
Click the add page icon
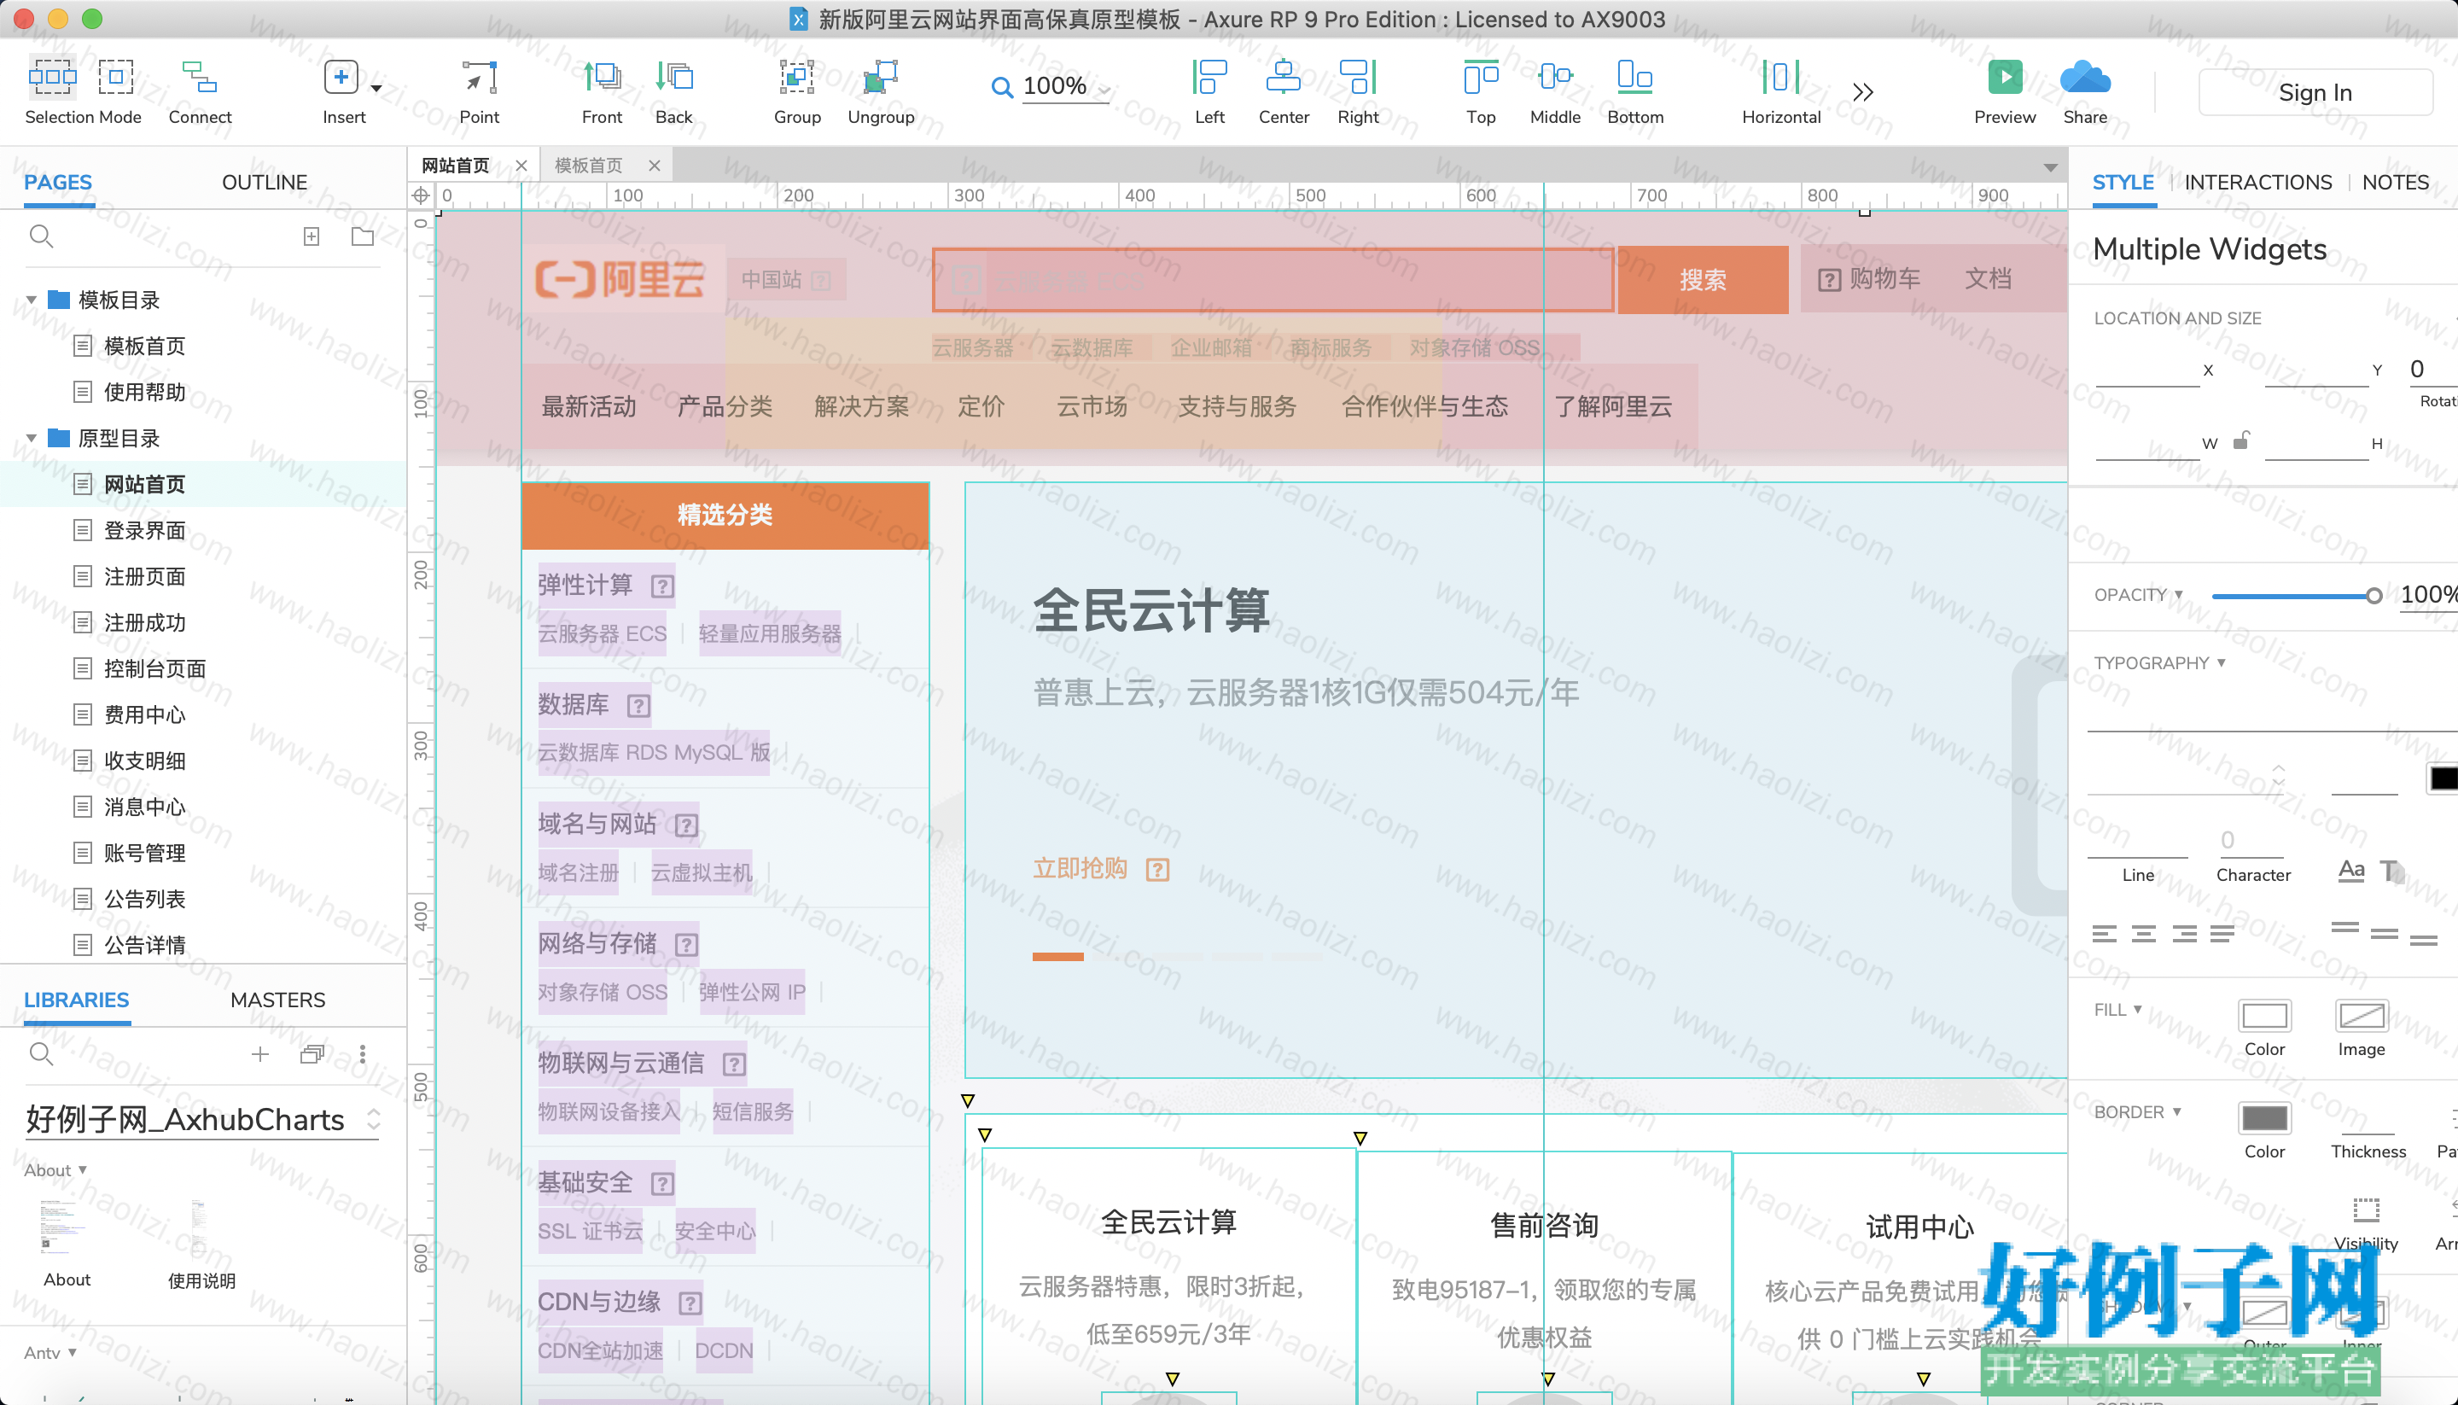311,236
